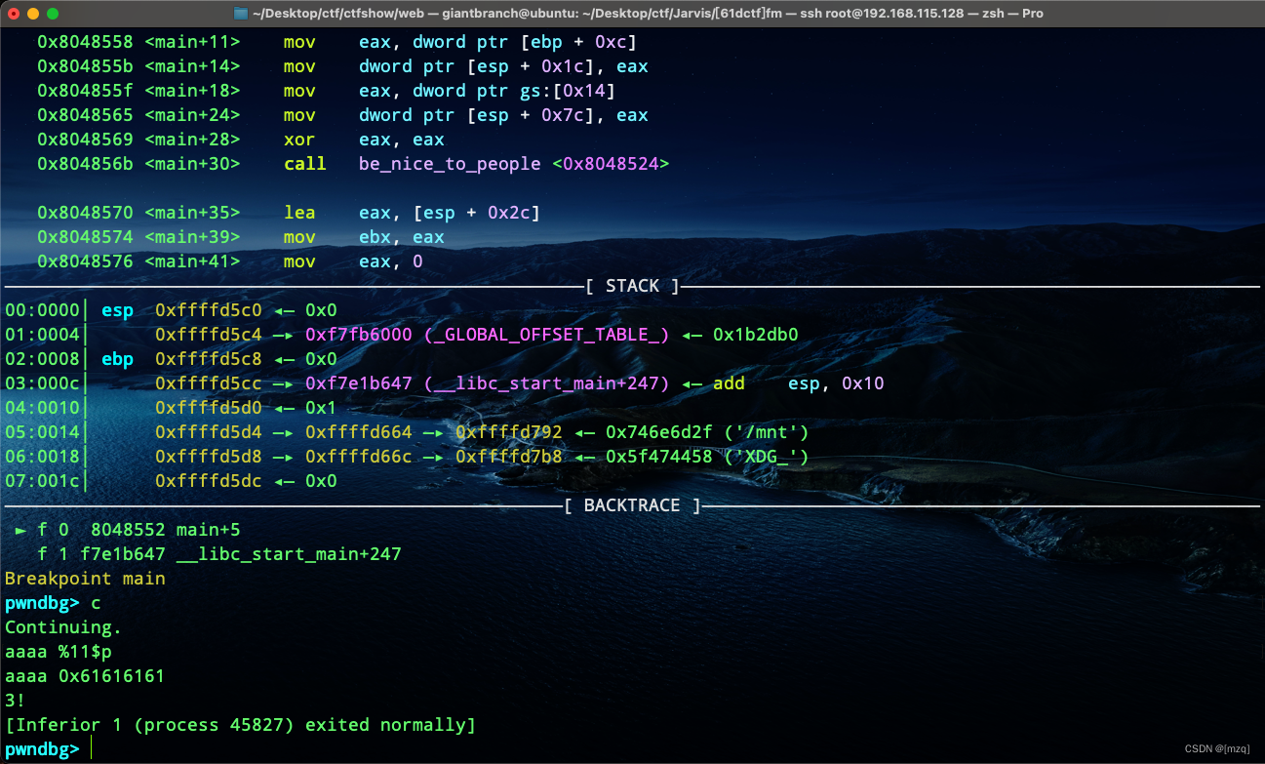The image size is (1265, 764).
Task: Click the green zoom window button
Action: click(53, 14)
